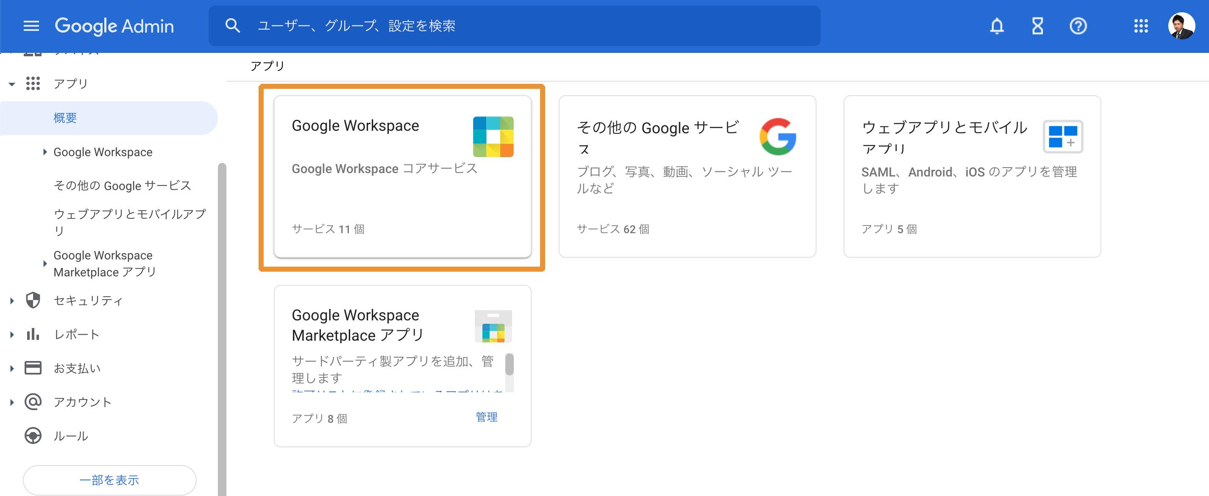1209x496 pixels.
Task: Expand the セキュリティ section
Action: (x=12, y=301)
